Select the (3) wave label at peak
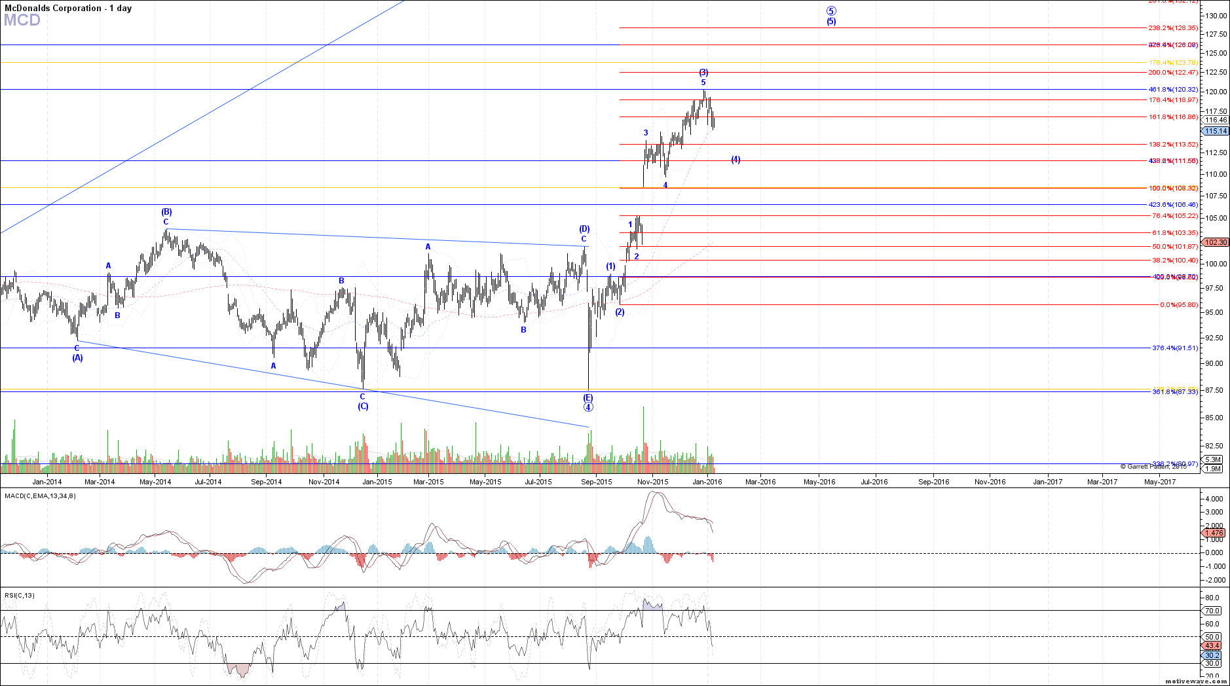Screen dimensions: 1230x686 tap(703, 73)
